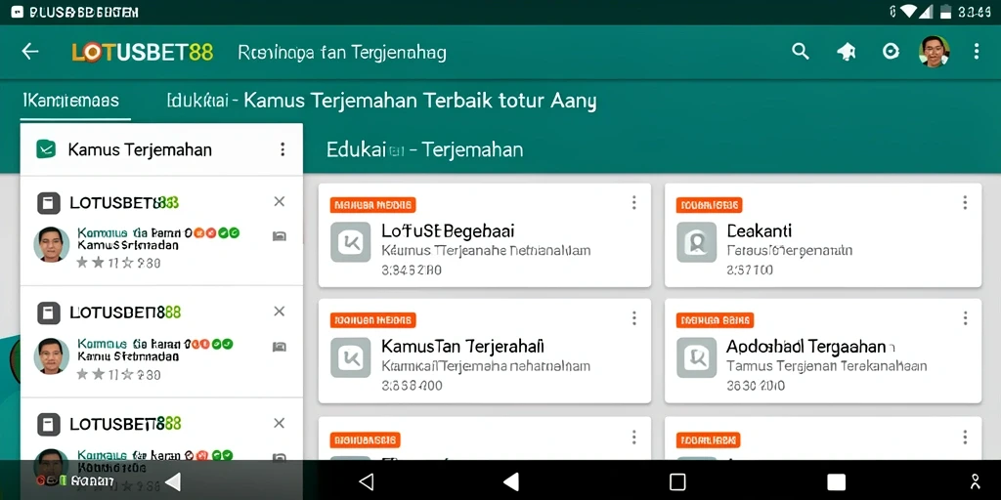Click the document icon beside third LOTUSBET88
The width and height of the screenshot is (1001, 500).
point(49,424)
